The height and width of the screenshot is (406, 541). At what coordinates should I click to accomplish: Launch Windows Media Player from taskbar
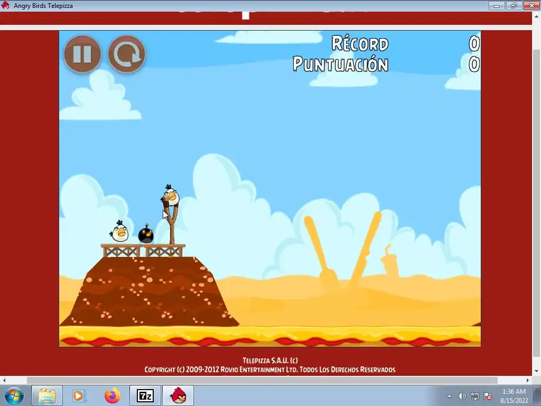click(79, 395)
